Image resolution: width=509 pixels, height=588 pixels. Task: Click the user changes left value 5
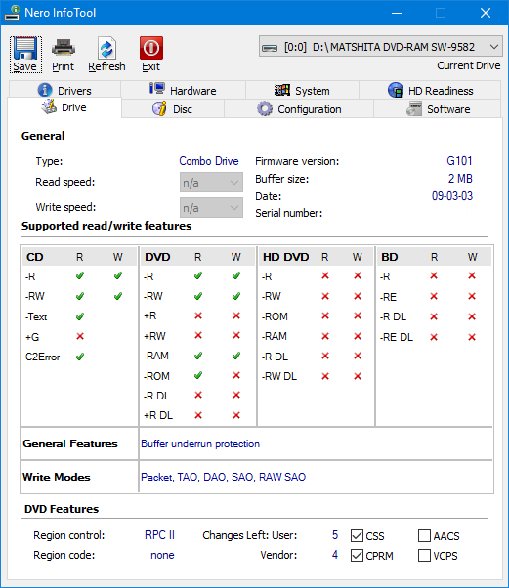coord(335,535)
